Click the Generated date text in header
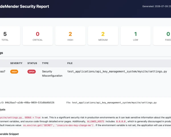171x137 pixels. pyautogui.click(x=156, y=6)
